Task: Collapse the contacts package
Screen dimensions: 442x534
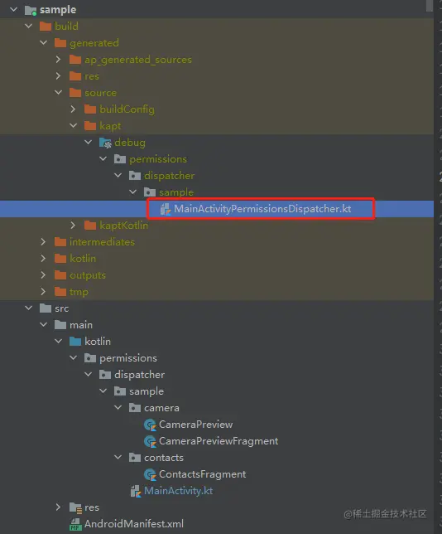Action: click(118, 458)
